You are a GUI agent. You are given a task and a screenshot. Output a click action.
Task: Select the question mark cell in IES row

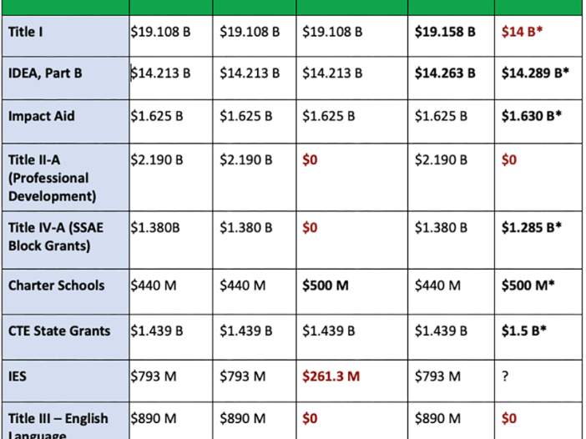[504, 376]
